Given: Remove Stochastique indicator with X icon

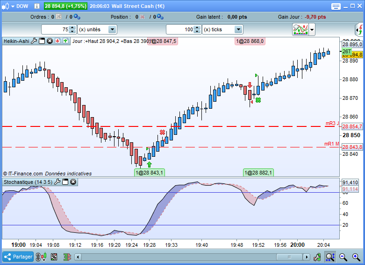Looking at the screenshot, I should click(x=73, y=182).
